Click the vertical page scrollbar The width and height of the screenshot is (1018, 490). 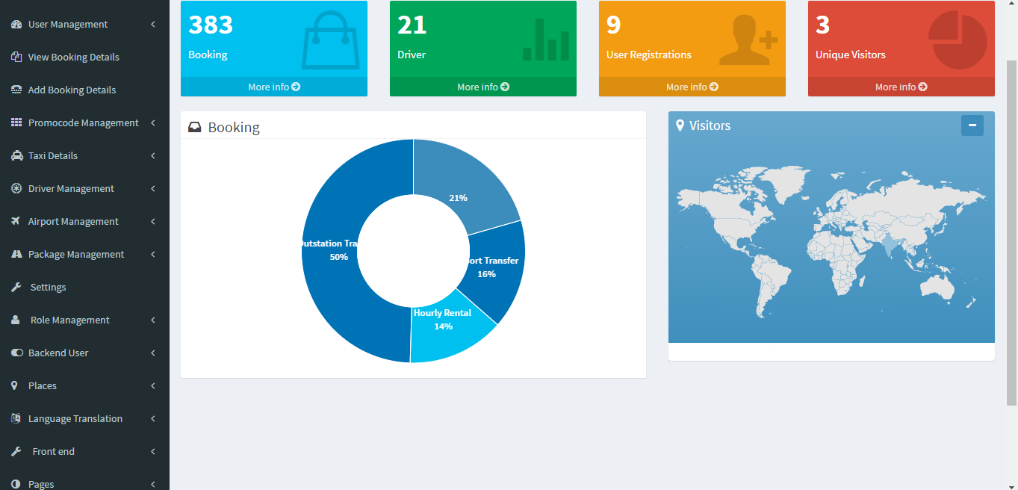1011,224
